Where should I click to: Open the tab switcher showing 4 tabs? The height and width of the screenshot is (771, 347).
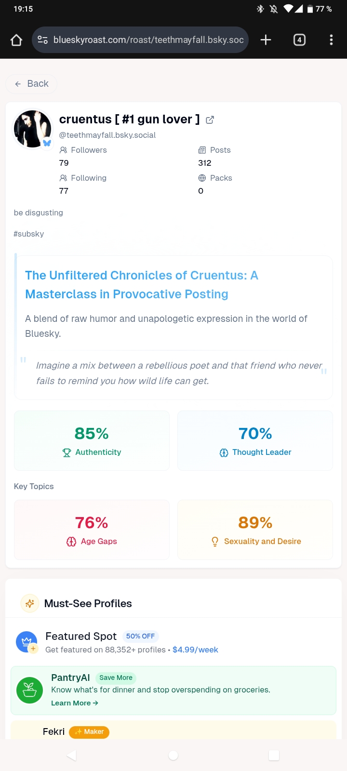tap(299, 40)
